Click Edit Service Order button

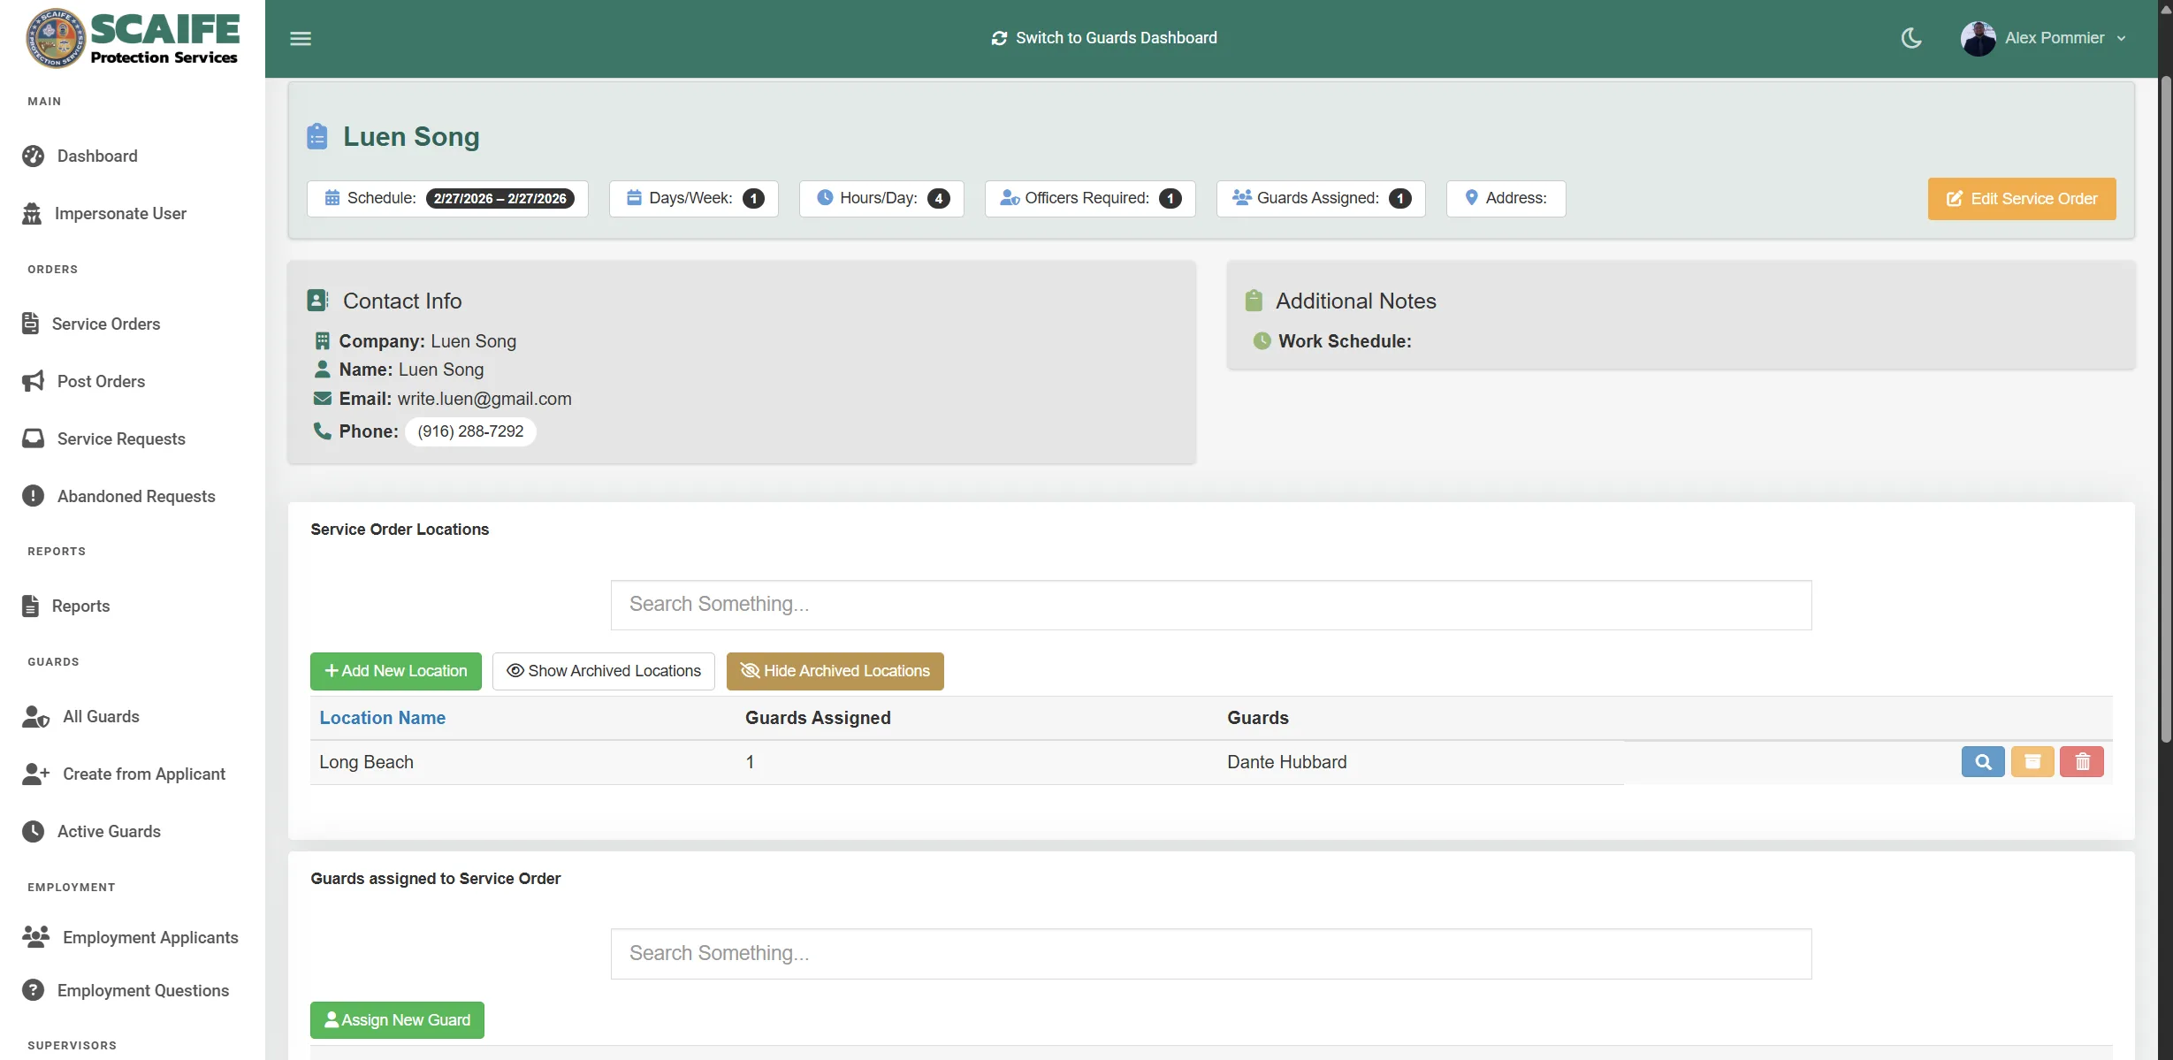point(2022,199)
